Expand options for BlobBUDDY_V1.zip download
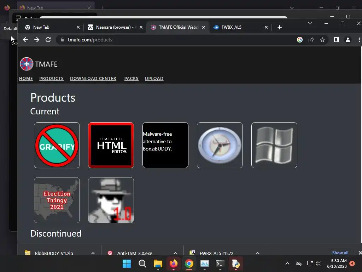This screenshot has width=362, height=272. pyautogui.click(x=93, y=253)
